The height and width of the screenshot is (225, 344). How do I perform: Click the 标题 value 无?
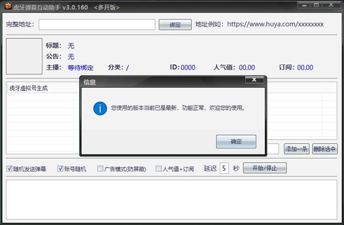71,46
